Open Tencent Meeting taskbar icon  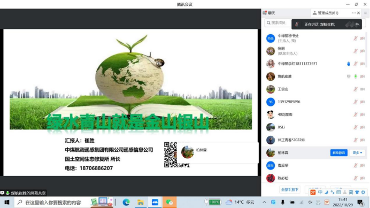[x=155, y=202]
